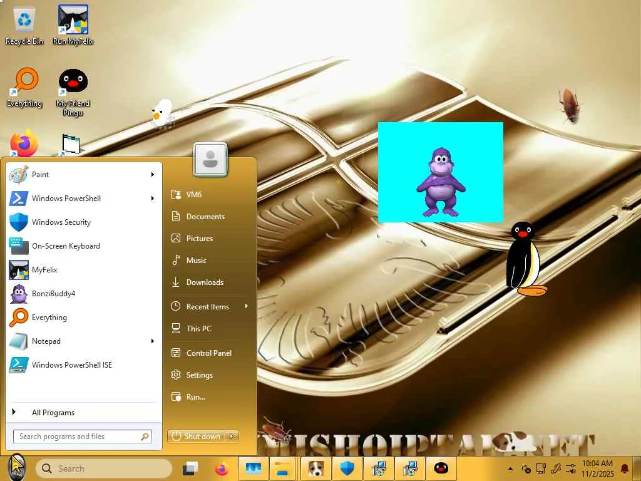Click the Pingu penguin character on desktop
Viewport: 641px width, 481px height.
pyautogui.click(x=525, y=259)
